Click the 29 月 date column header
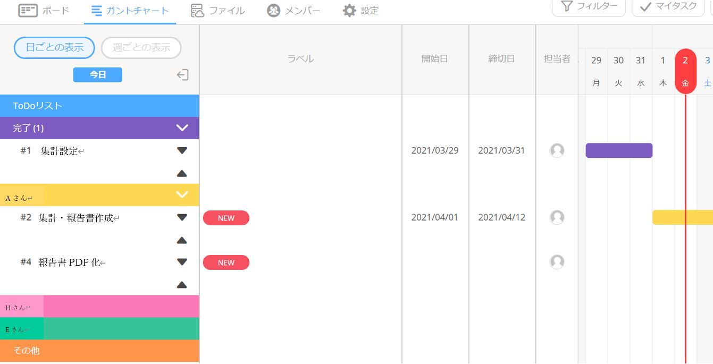 click(x=596, y=71)
